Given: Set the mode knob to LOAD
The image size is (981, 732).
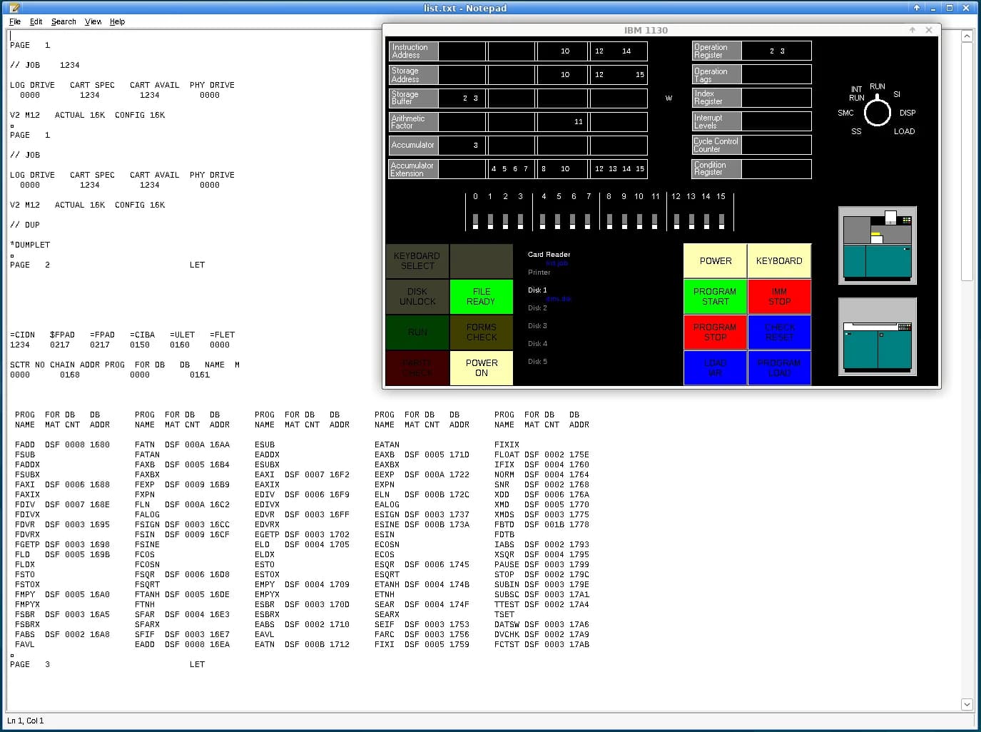Looking at the screenshot, I should tap(904, 131).
